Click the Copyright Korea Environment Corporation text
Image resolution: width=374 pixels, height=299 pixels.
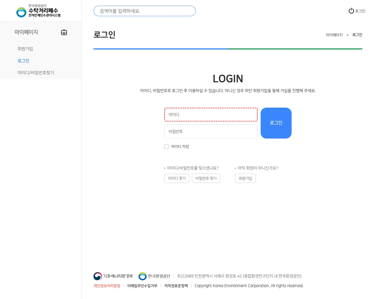(x=249, y=286)
